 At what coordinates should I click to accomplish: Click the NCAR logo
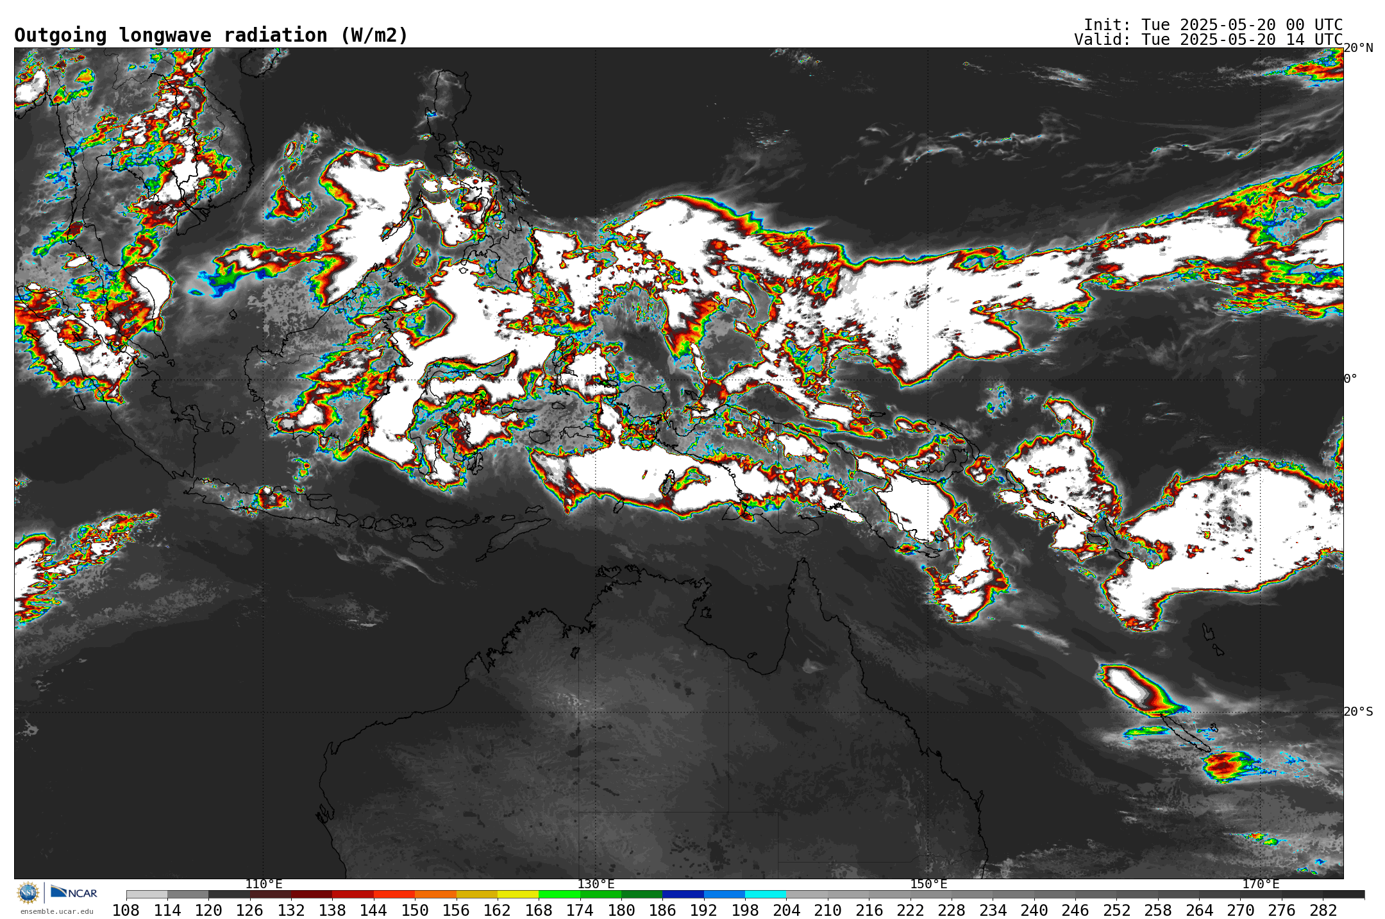click(x=74, y=892)
